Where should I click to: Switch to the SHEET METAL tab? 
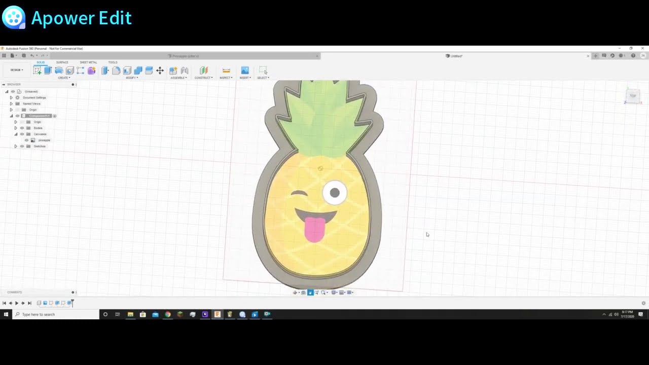click(x=88, y=62)
